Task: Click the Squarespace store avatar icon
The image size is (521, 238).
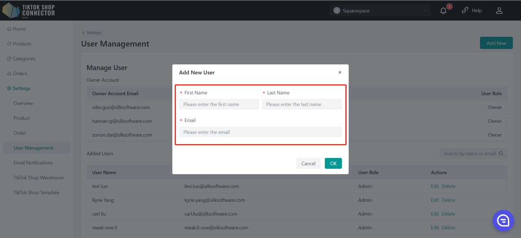Action: (x=337, y=11)
